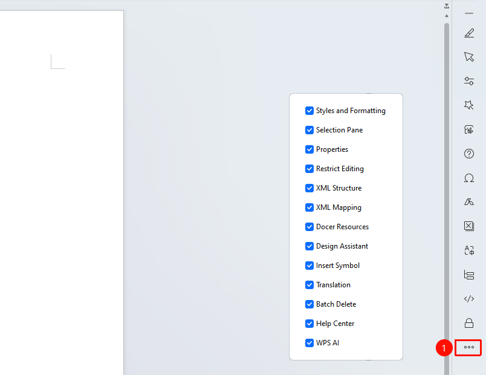Disable the Translation checkbox
The height and width of the screenshot is (375, 486).
coord(309,285)
